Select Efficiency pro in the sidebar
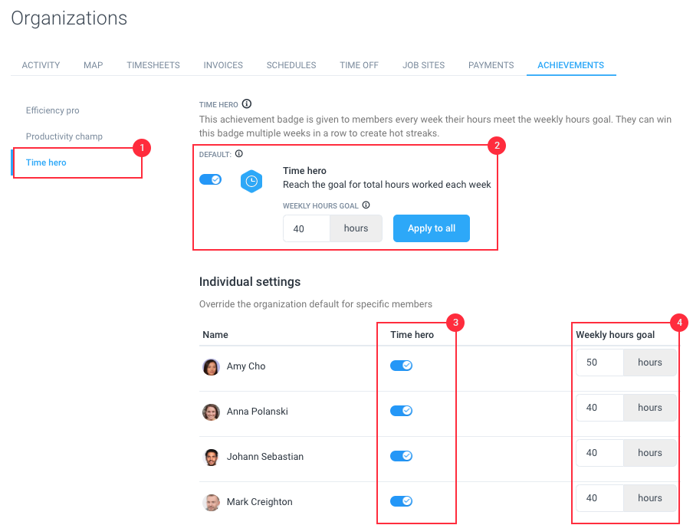 coord(53,110)
